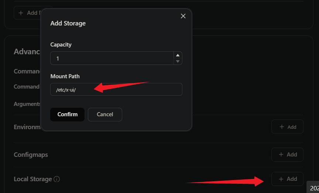
Task: Click the plus icon in Local Storage Add
Action: (x=281, y=179)
